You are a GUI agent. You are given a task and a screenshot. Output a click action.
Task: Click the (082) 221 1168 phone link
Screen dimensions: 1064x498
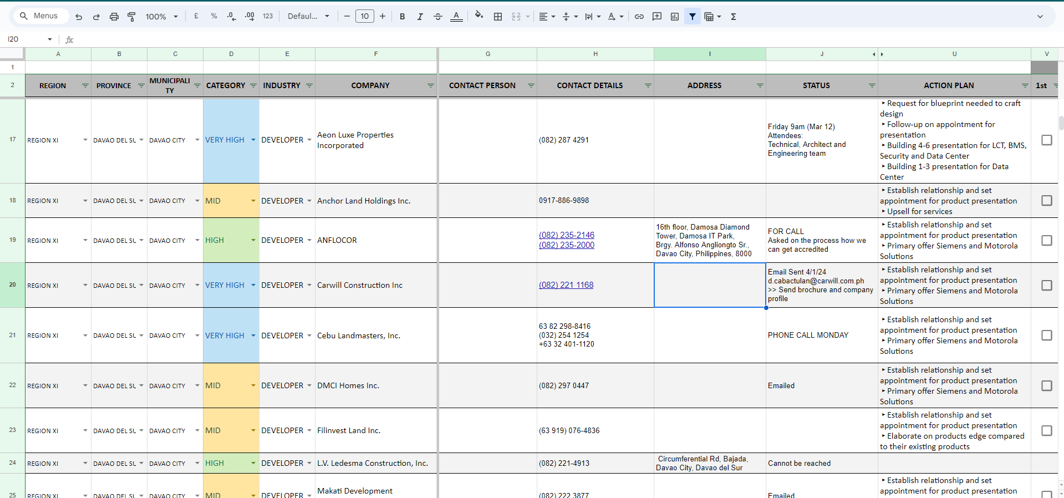566,285
